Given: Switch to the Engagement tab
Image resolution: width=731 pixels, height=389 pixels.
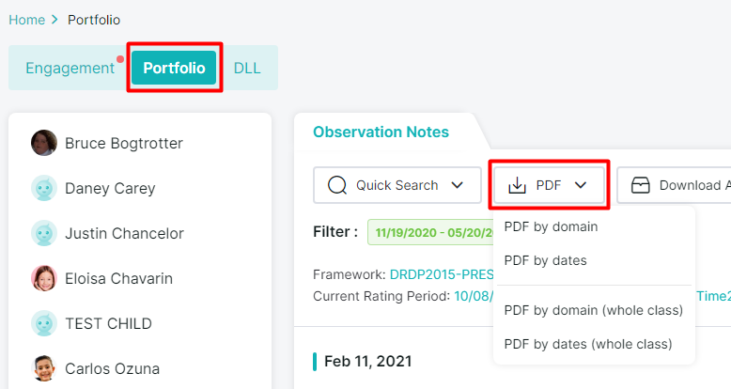Looking at the screenshot, I should point(70,68).
